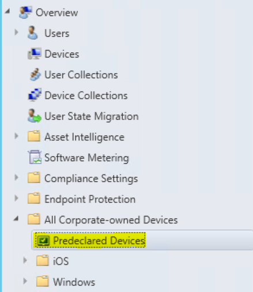This screenshot has height=292, width=253.
Task: Click the User State Migration icon
Action: pos(35,116)
